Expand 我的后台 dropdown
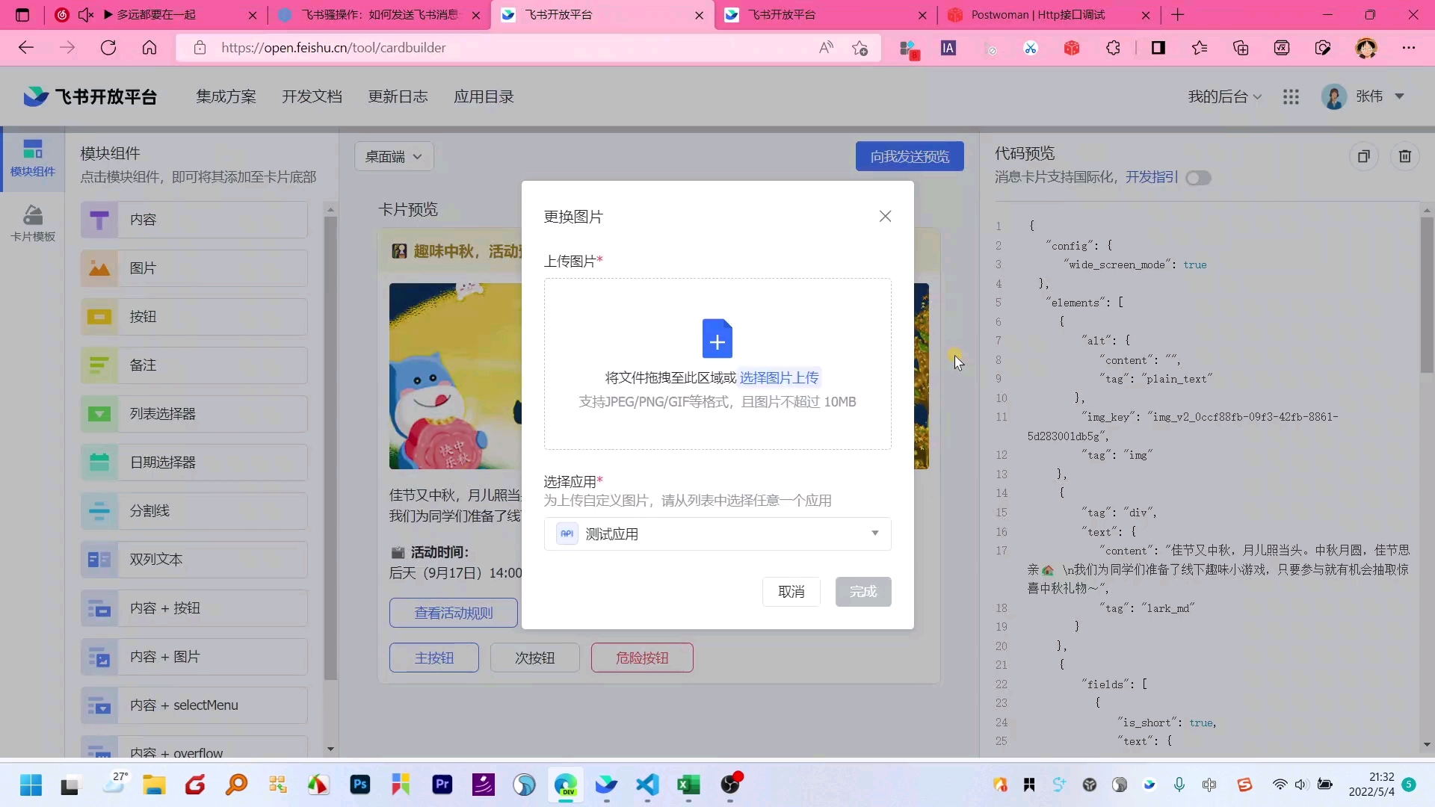Viewport: 1435px width, 807px height. (1224, 96)
